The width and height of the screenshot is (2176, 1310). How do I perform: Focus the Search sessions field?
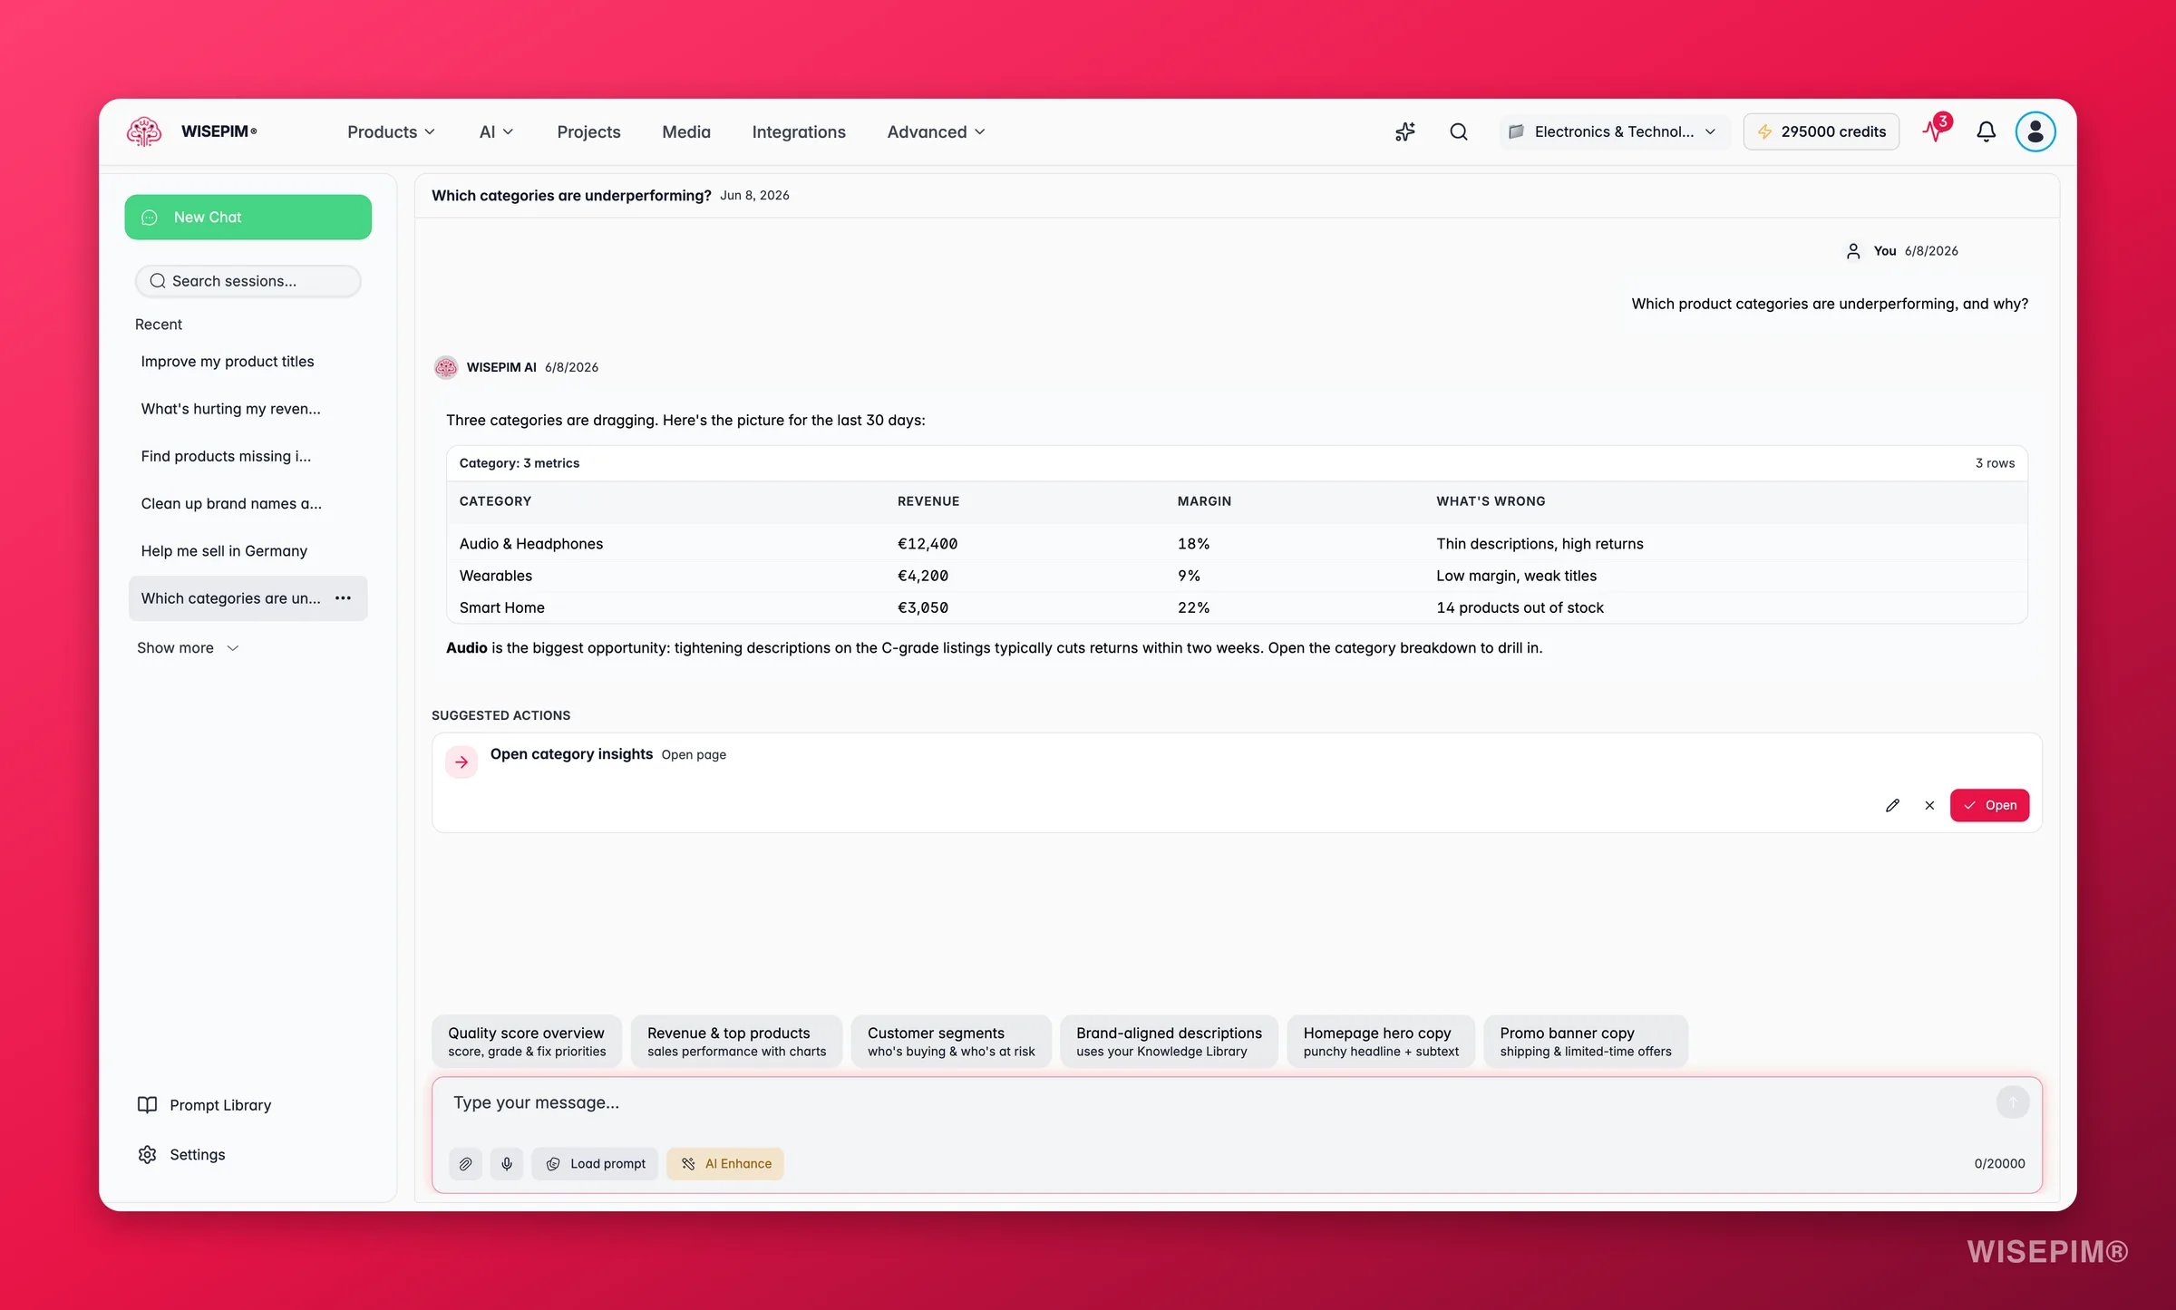[x=248, y=281]
